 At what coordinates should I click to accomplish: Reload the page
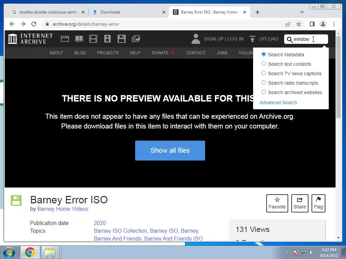pos(34,24)
